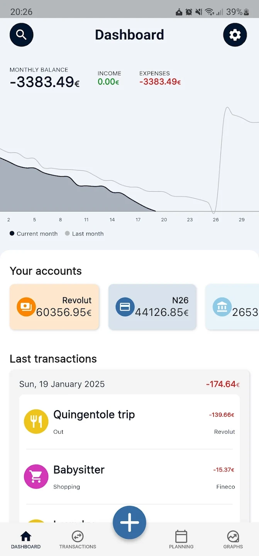Select the N26 account card
259x556 pixels.
point(152,307)
